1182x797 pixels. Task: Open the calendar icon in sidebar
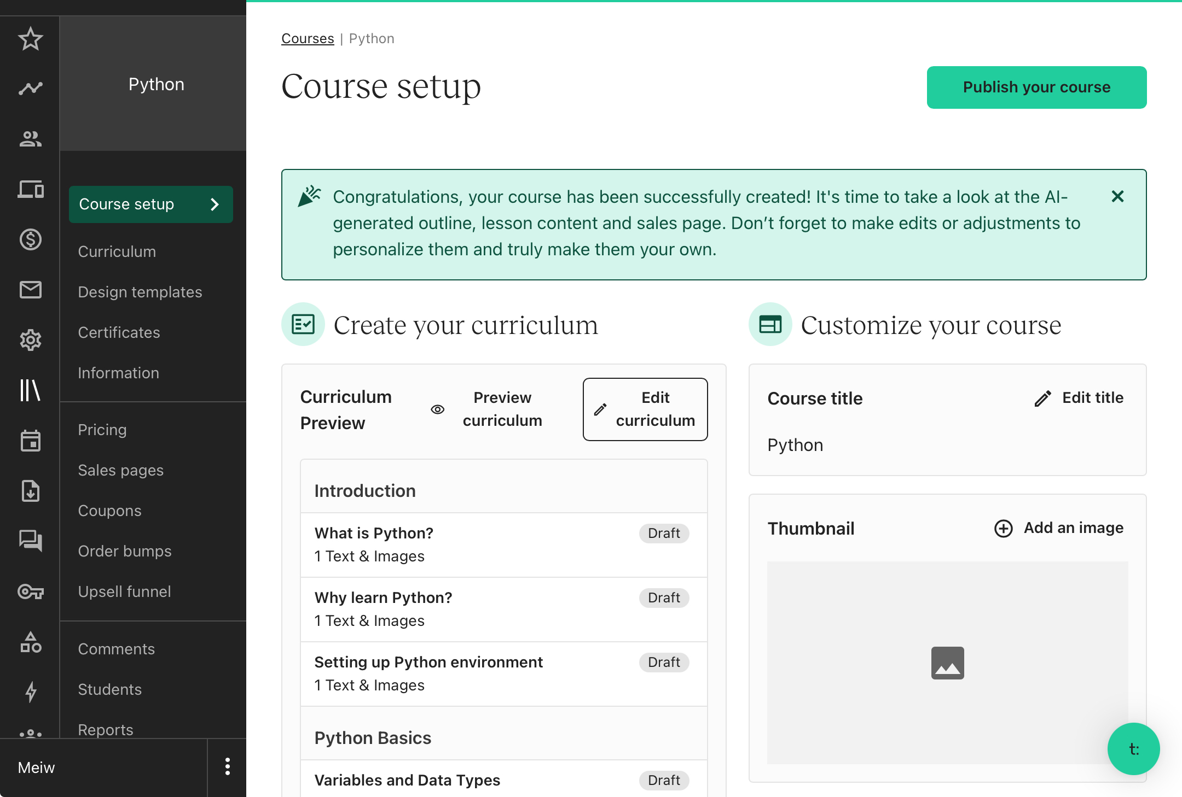(30, 441)
